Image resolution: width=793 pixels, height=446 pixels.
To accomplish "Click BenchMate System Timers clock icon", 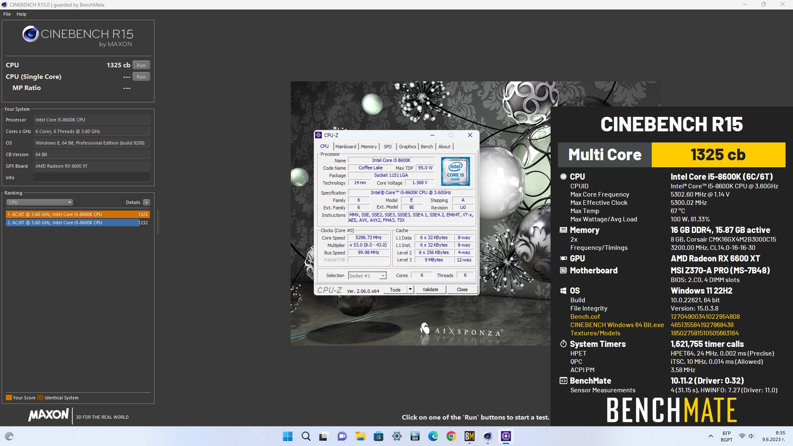I will point(563,344).
